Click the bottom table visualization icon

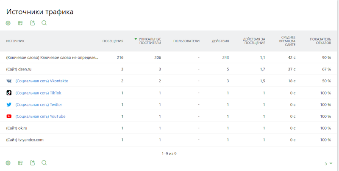pos(20,163)
